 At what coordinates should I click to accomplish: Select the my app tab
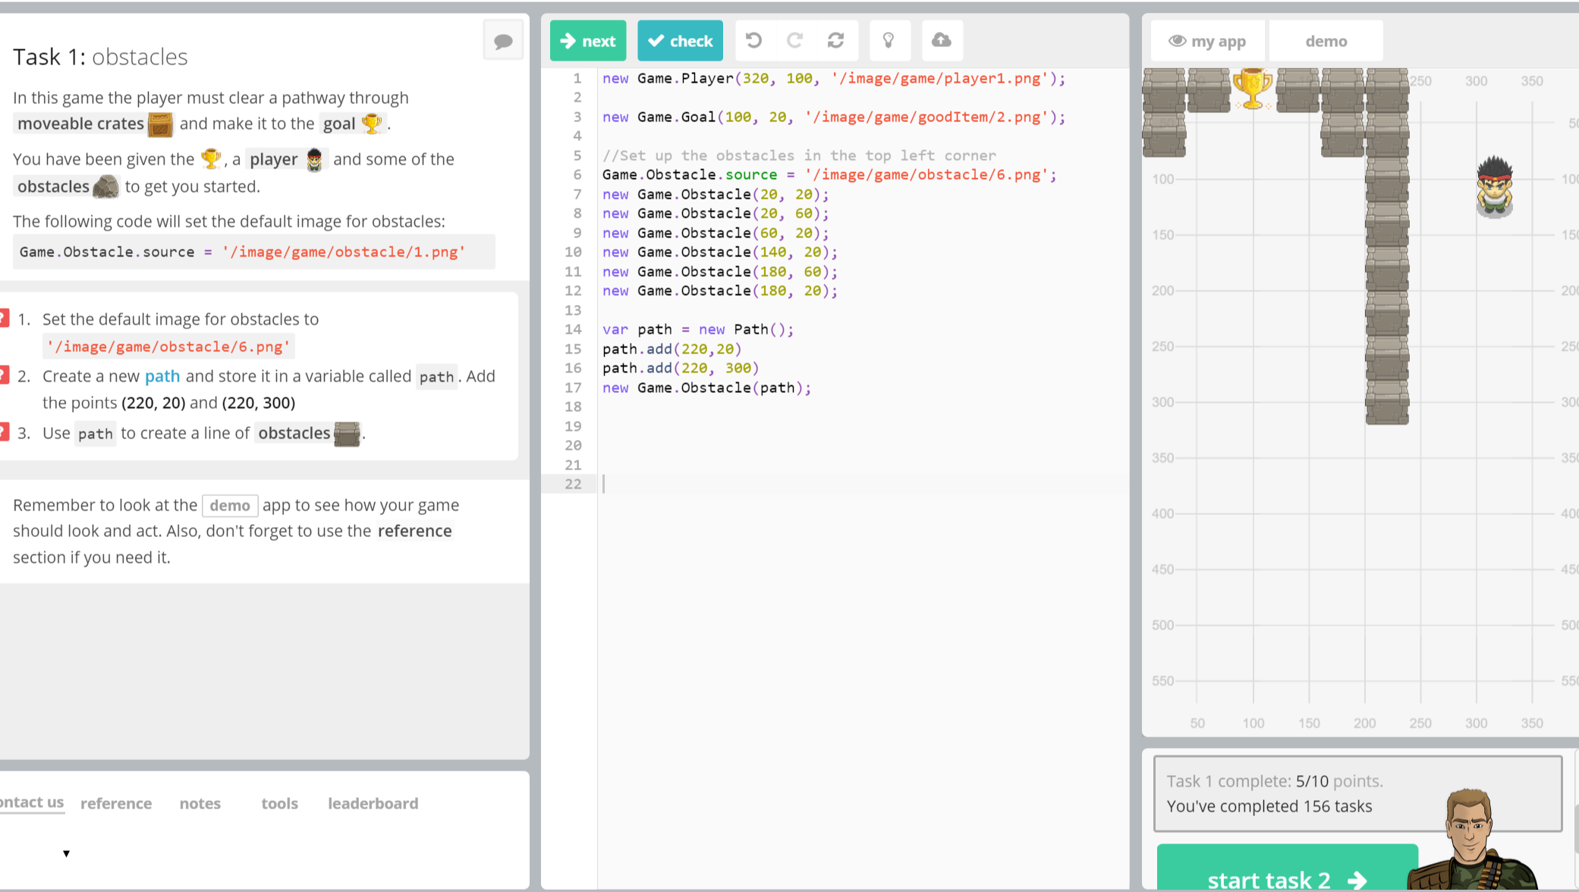point(1207,42)
